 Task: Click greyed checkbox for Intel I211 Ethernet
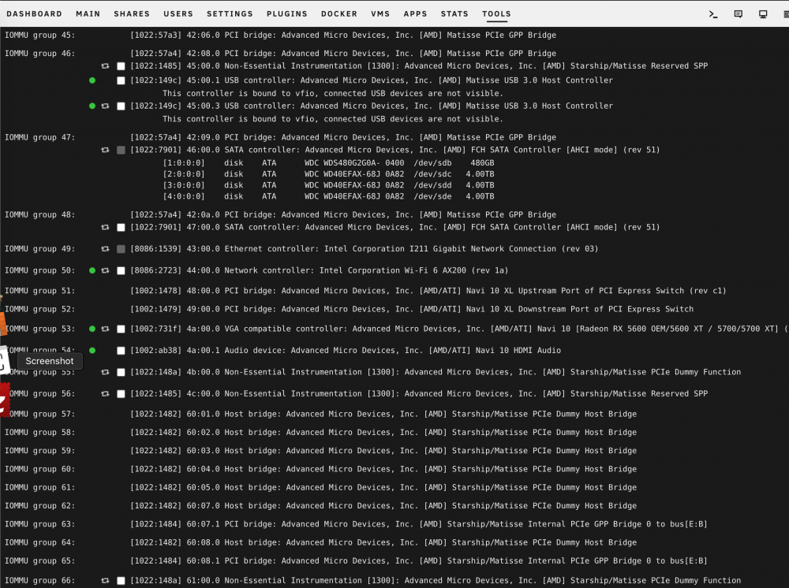tap(121, 249)
